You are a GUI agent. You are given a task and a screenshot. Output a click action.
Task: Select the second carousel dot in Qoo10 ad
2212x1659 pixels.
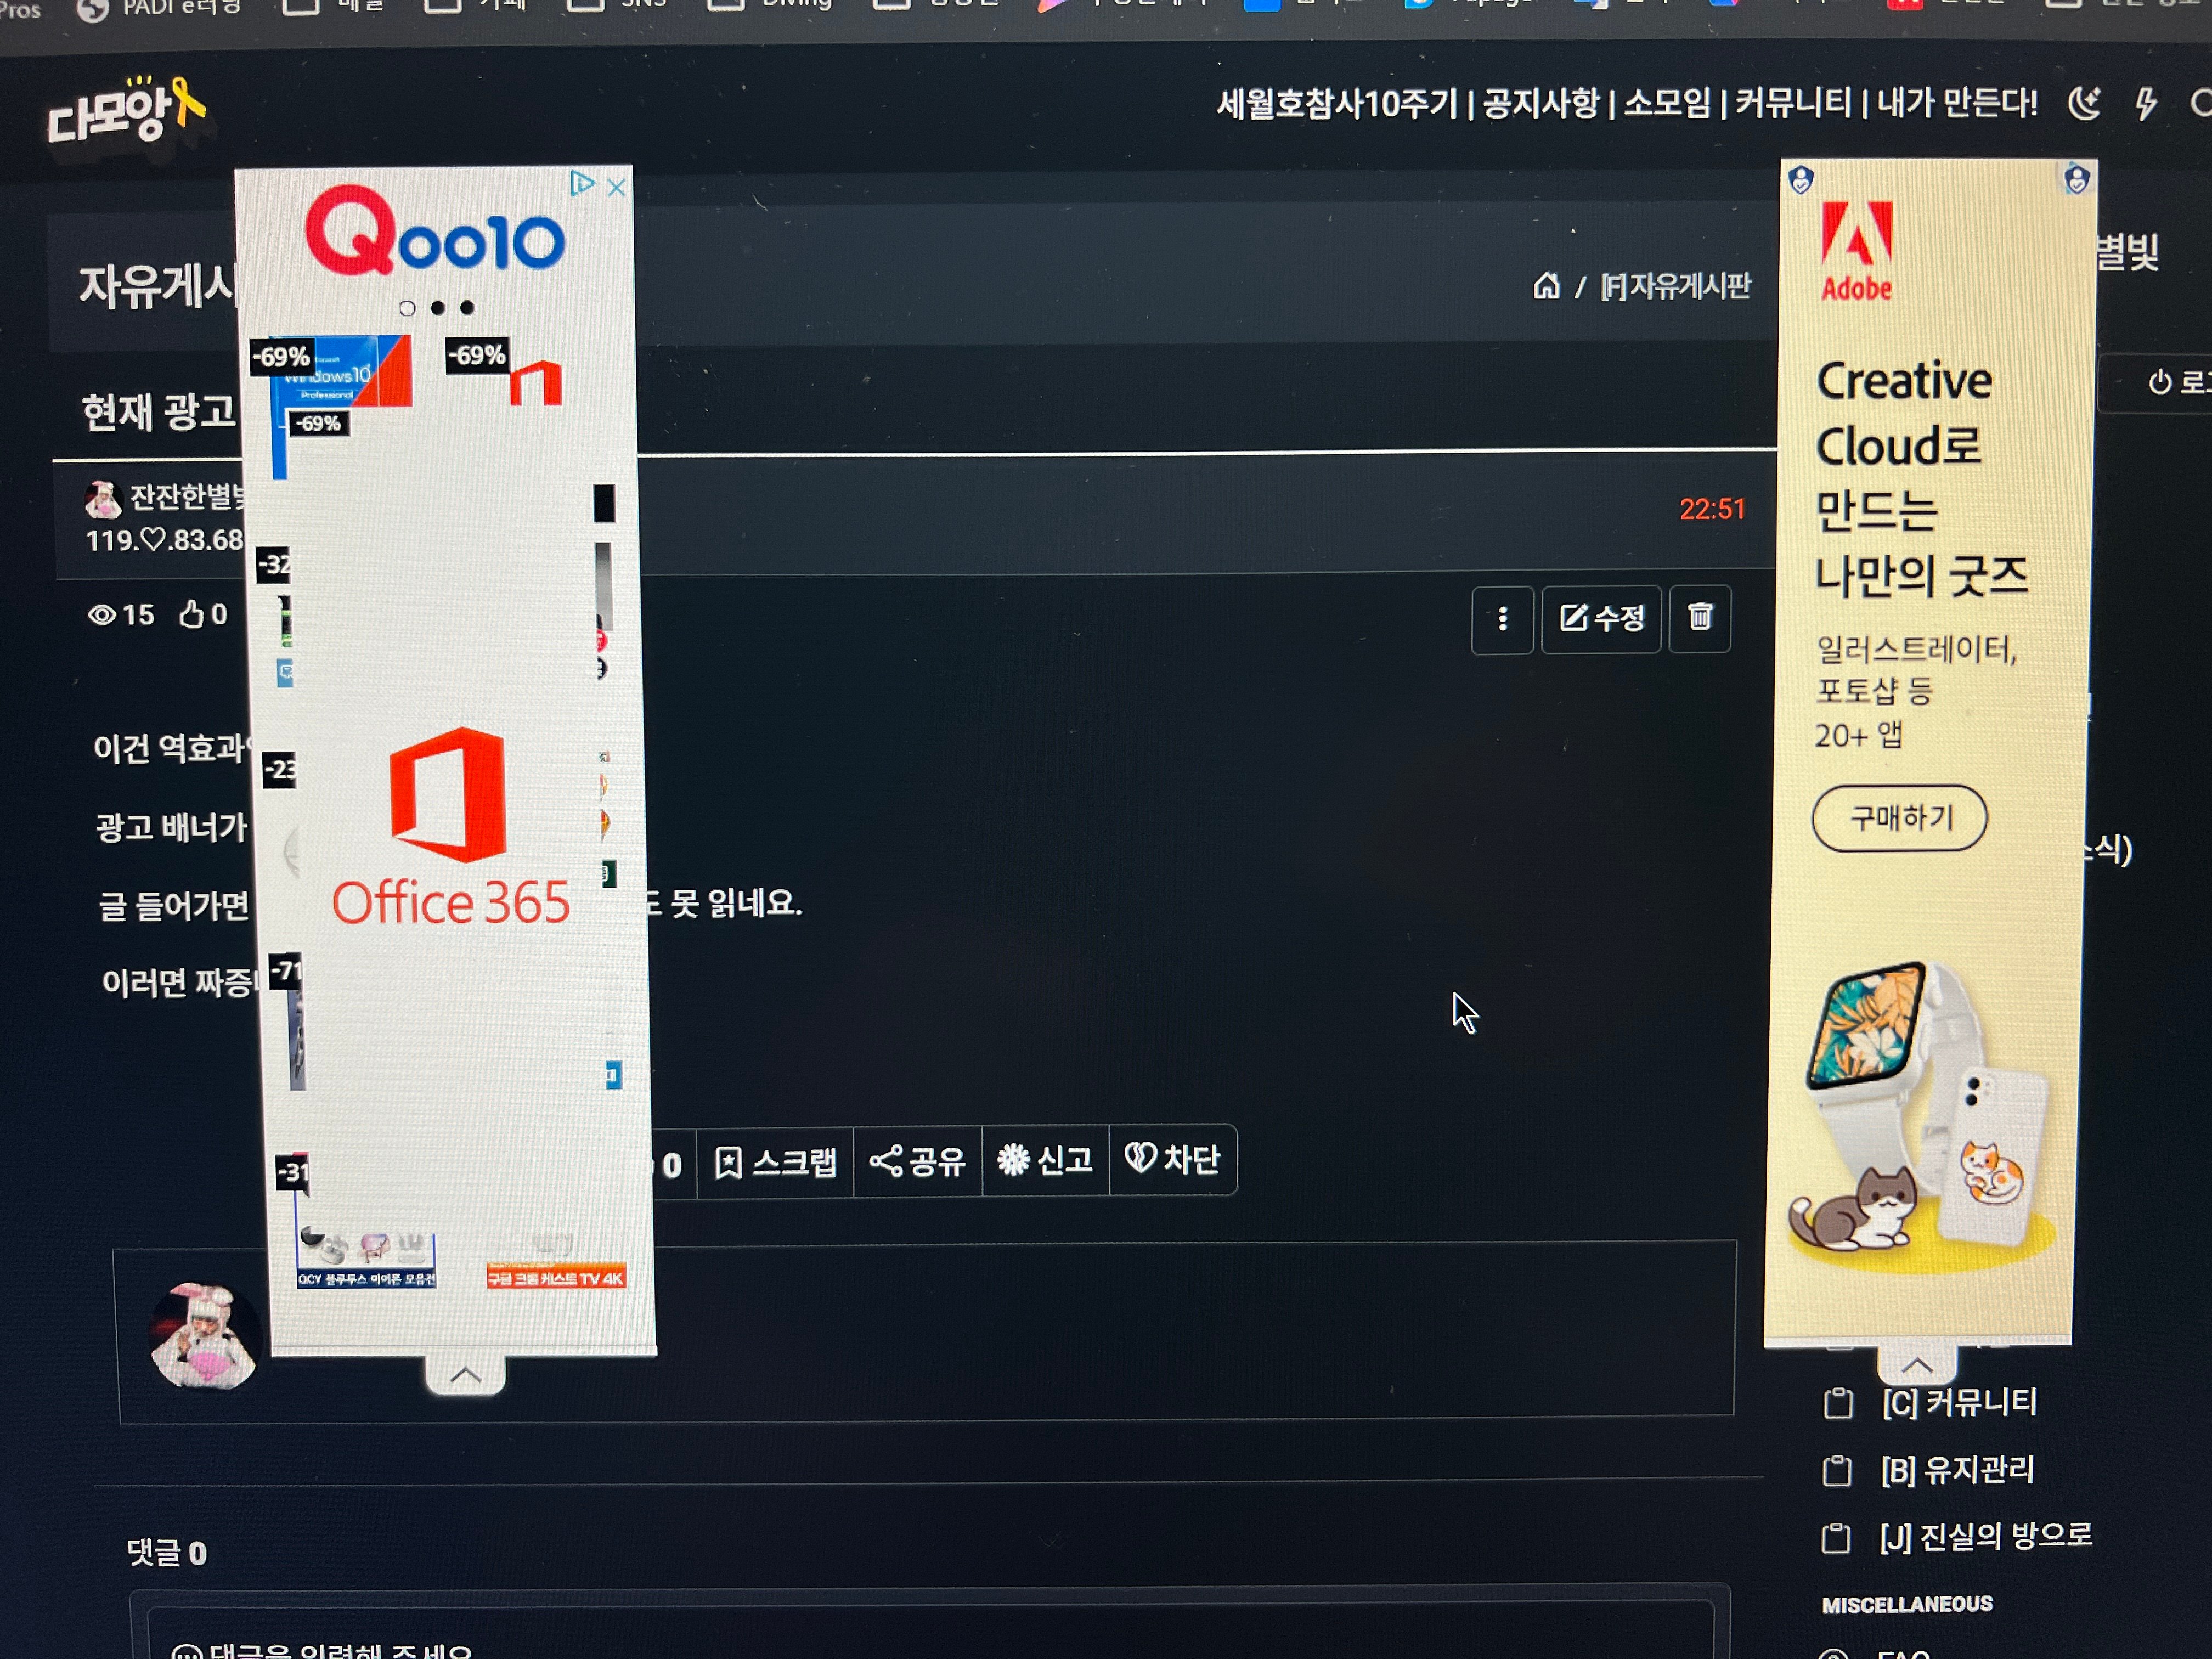point(438,308)
